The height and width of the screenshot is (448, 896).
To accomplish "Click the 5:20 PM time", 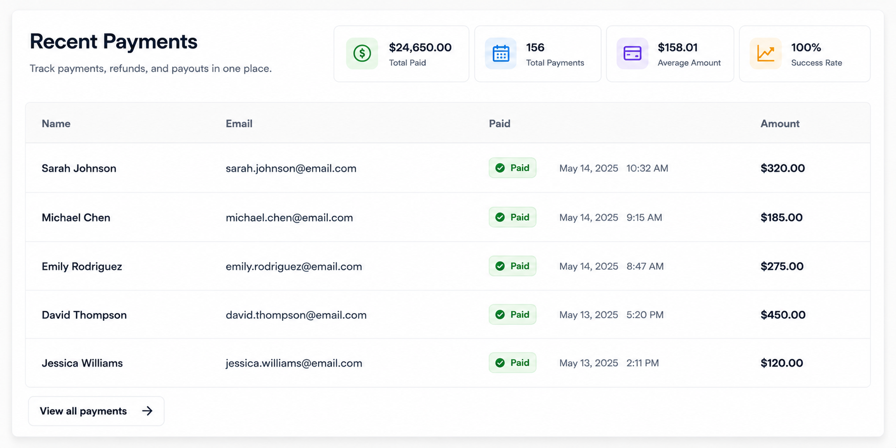I will tap(645, 315).
